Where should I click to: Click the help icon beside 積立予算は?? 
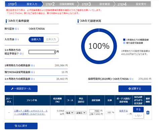pos(21,54)
